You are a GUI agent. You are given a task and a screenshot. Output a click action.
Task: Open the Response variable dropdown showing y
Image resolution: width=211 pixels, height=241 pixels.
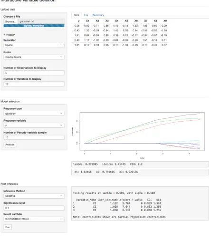[34, 125]
